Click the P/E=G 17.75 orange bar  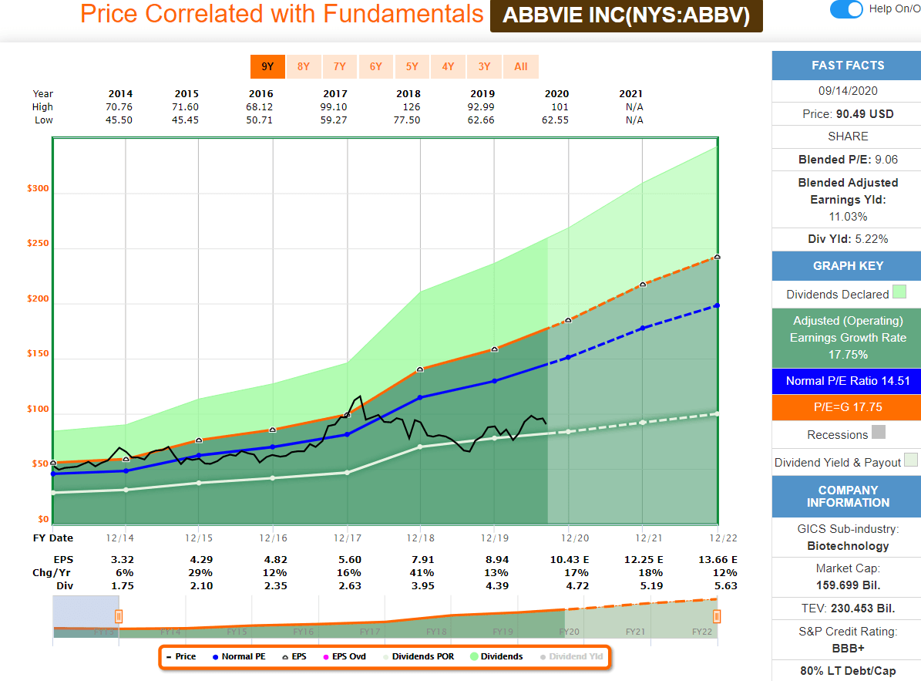pyautogui.click(x=846, y=407)
